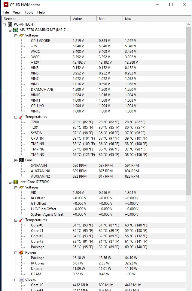
Task: Click the motherboard Temperatures thermometer icon
Action: pyautogui.click(x=21, y=117)
